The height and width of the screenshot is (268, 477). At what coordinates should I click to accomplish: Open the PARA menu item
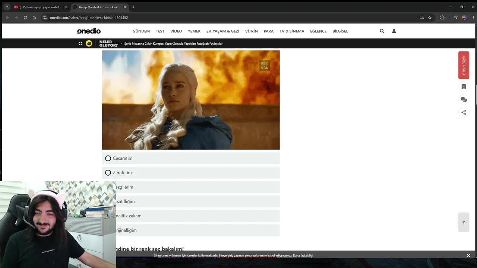[269, 31]
